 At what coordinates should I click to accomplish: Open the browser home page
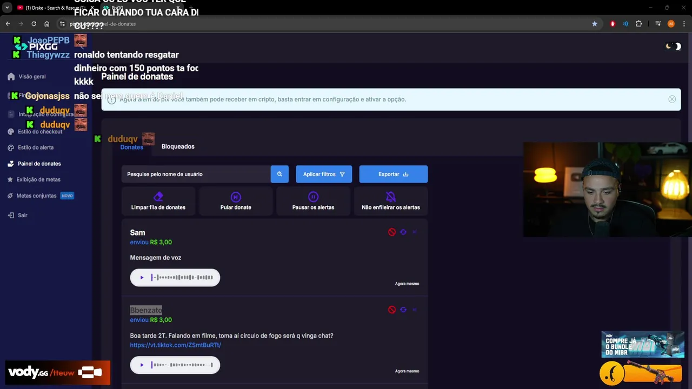(x=46, y=24)
